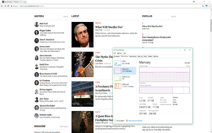Open Past Issues link beside Magazine
Screen dimensions: 212x133
64,126
